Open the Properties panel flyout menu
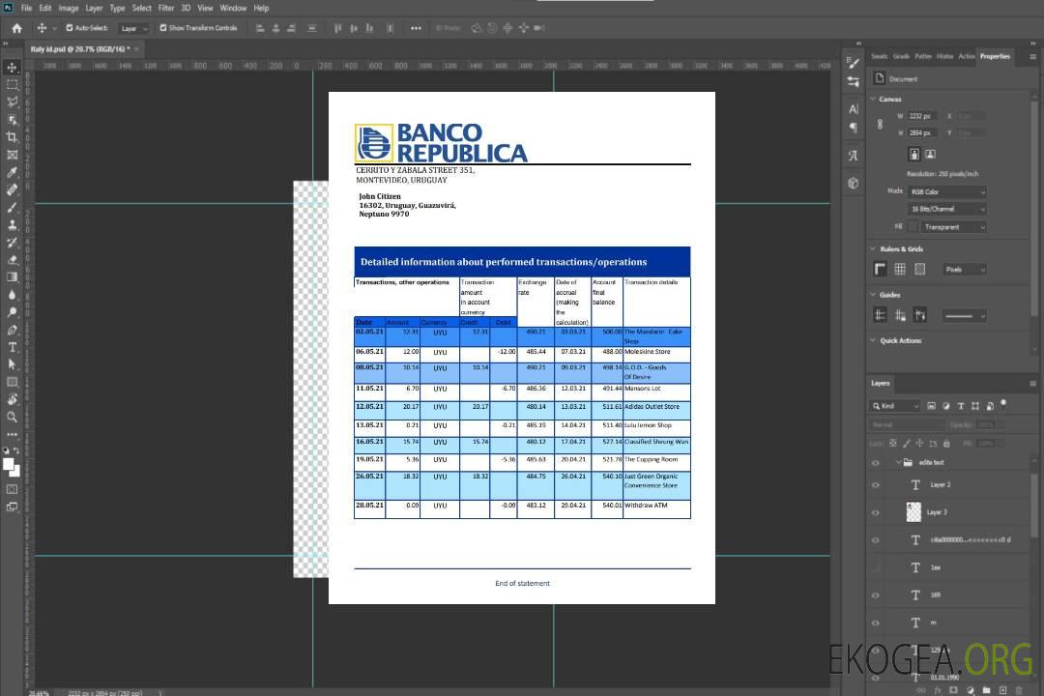 click(x=1032, y=57)
